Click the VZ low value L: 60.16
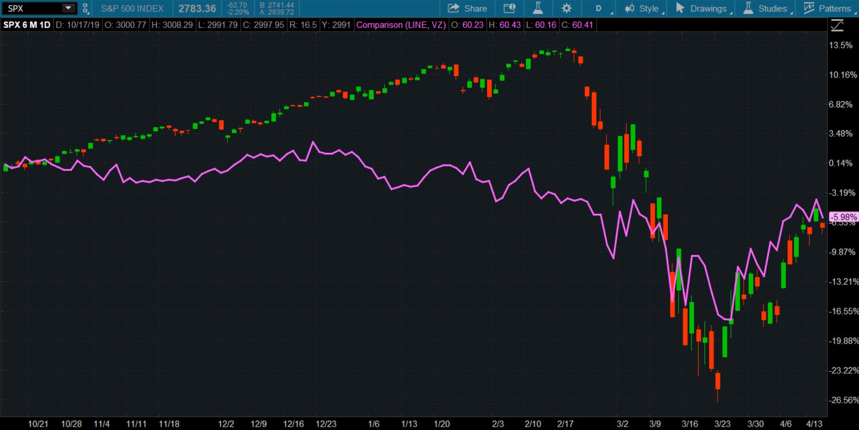This screenshot has height=430, width=859. click(541, 25)
